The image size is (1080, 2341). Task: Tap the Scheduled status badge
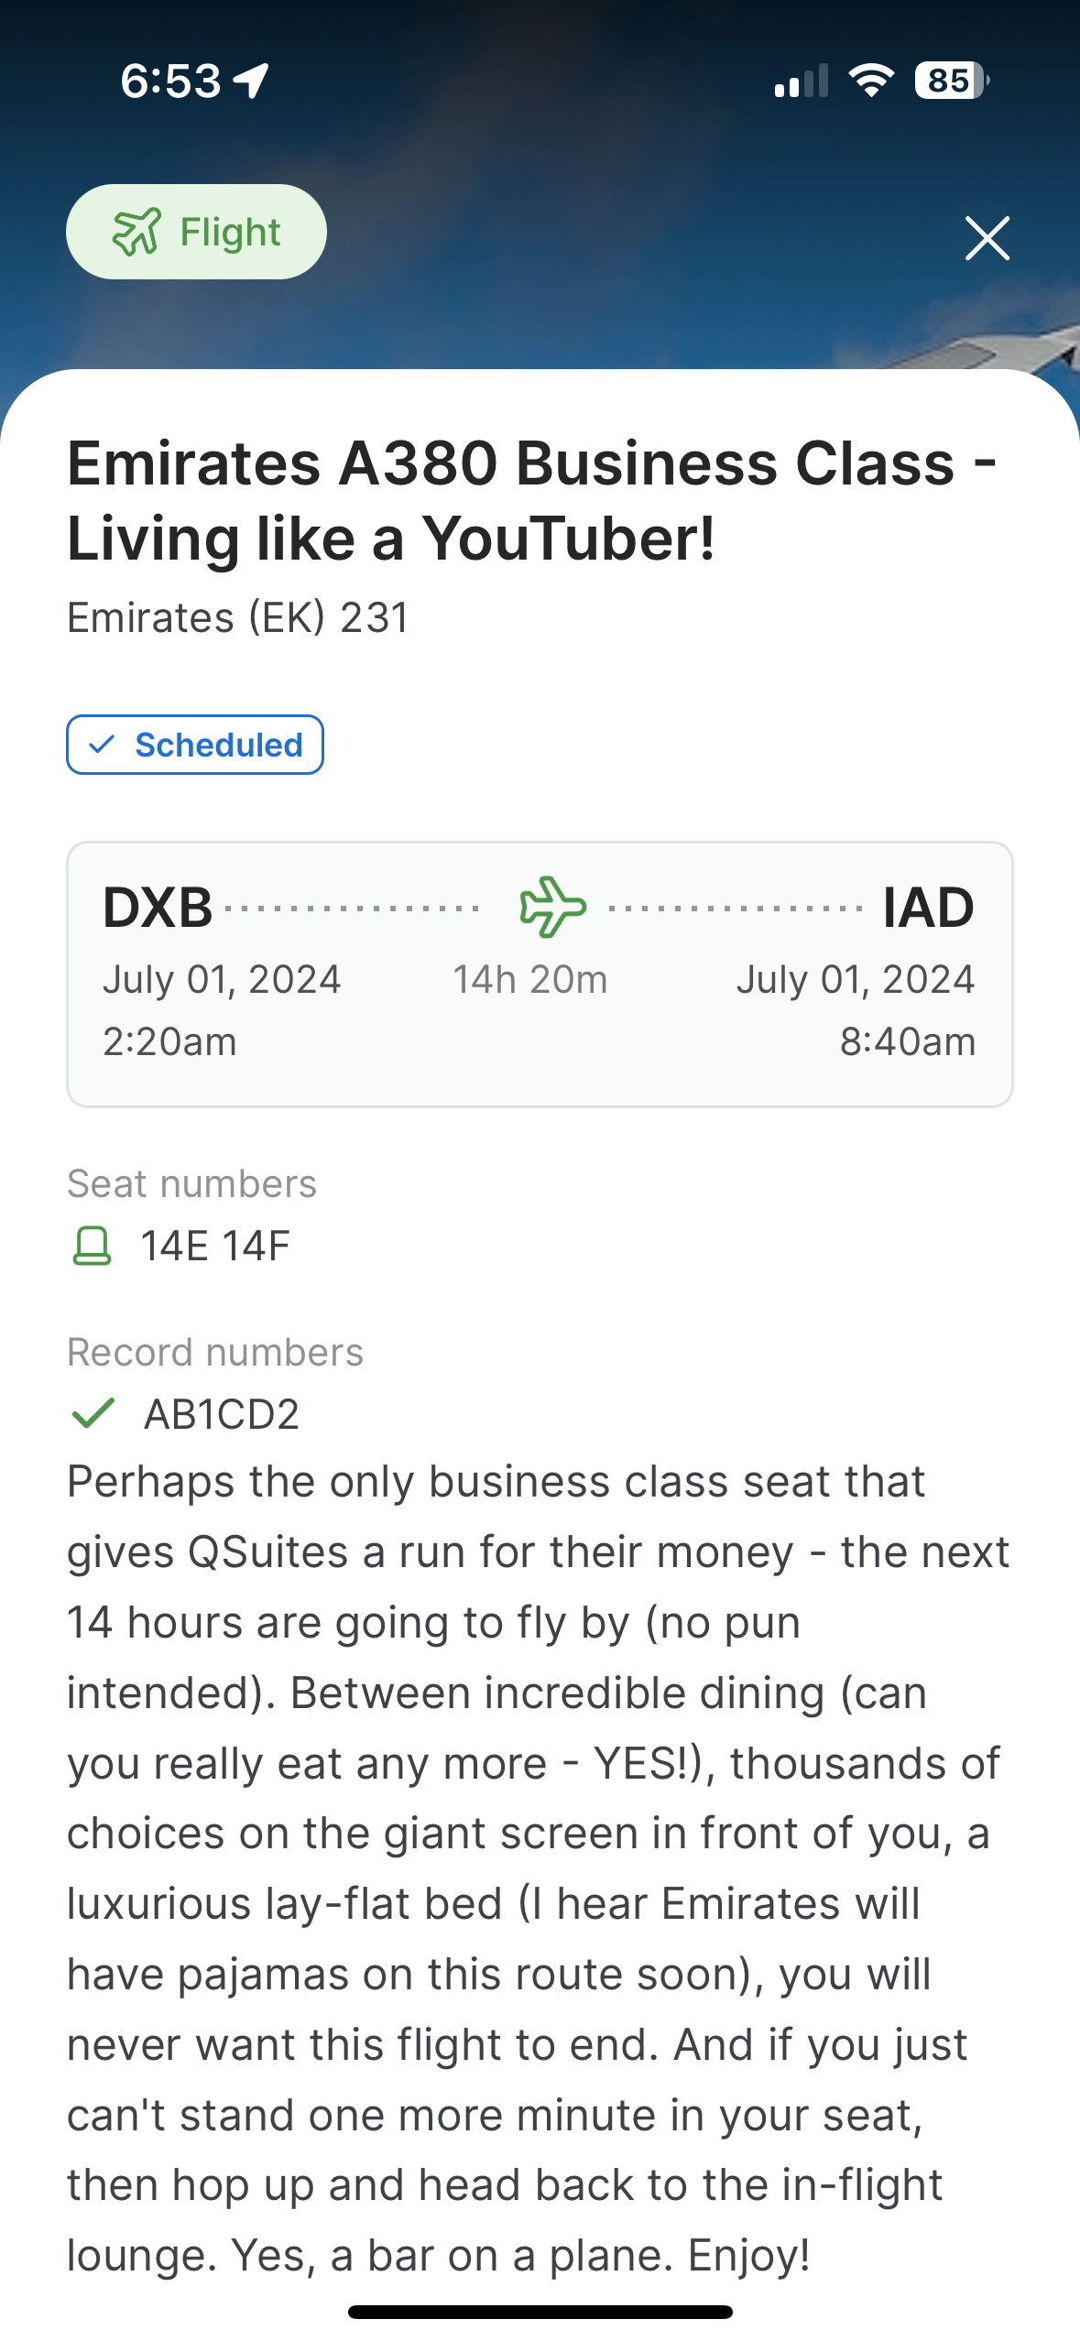[194, 745]
